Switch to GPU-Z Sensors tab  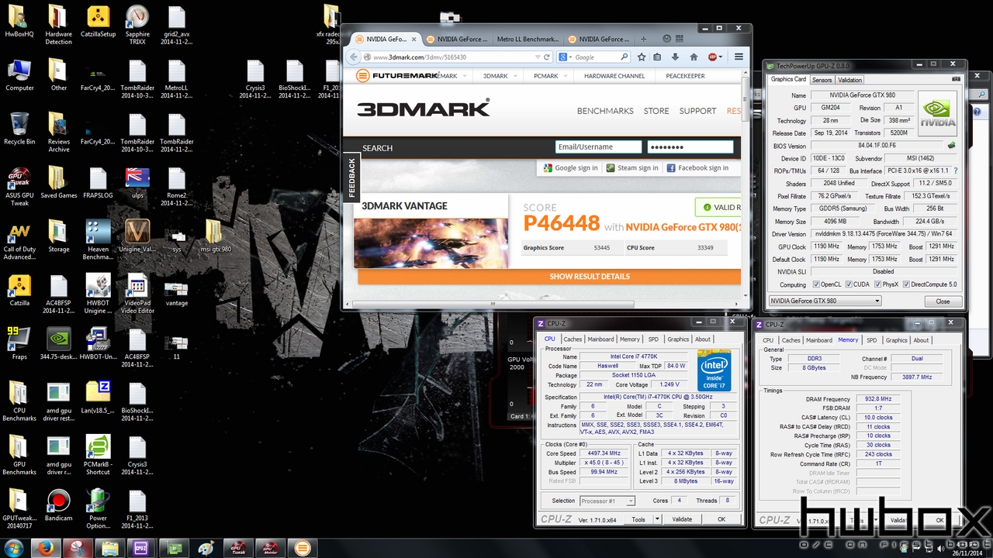[x=822, y=80]
